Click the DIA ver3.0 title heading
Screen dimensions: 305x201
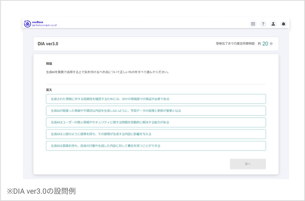pyautogui.click(x=48, y=44)
